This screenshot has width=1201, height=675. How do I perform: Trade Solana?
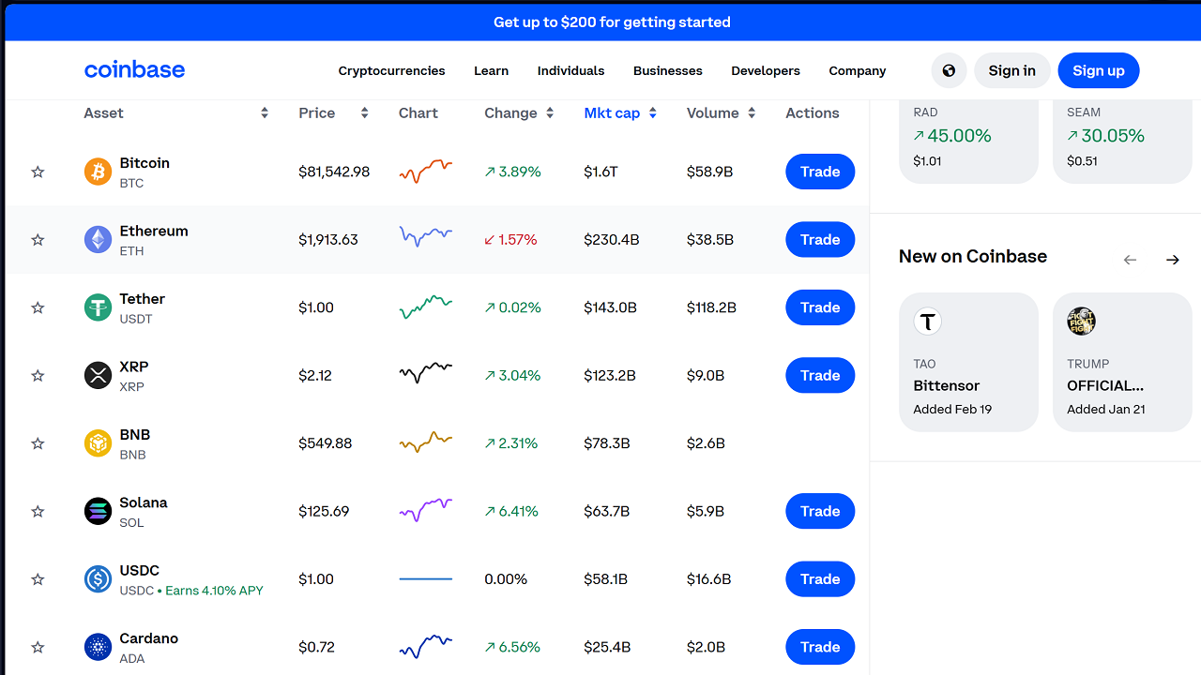pos(820,511)
